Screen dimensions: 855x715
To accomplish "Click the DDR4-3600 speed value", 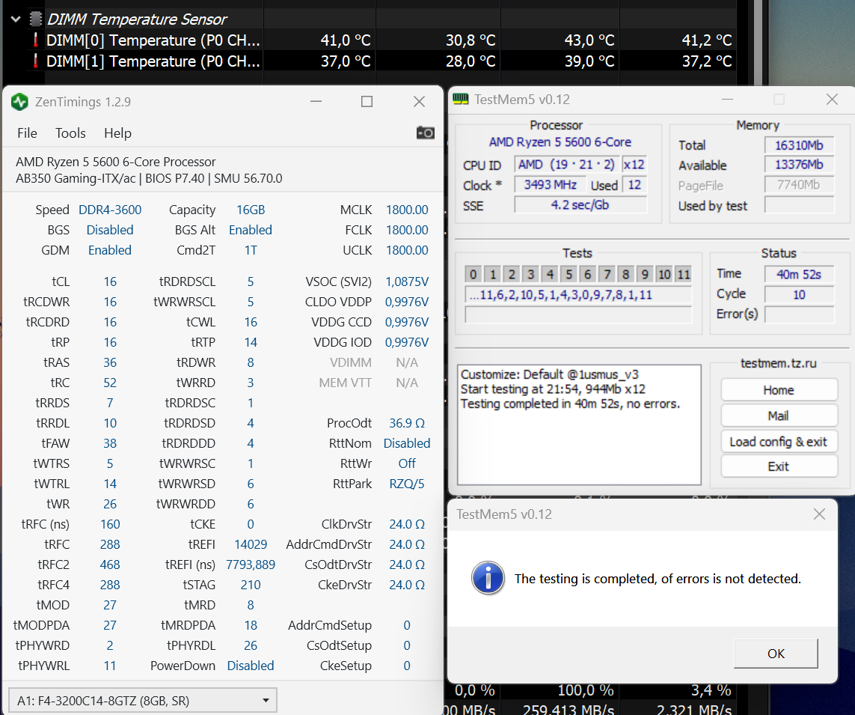I will [x=110, y=210].
